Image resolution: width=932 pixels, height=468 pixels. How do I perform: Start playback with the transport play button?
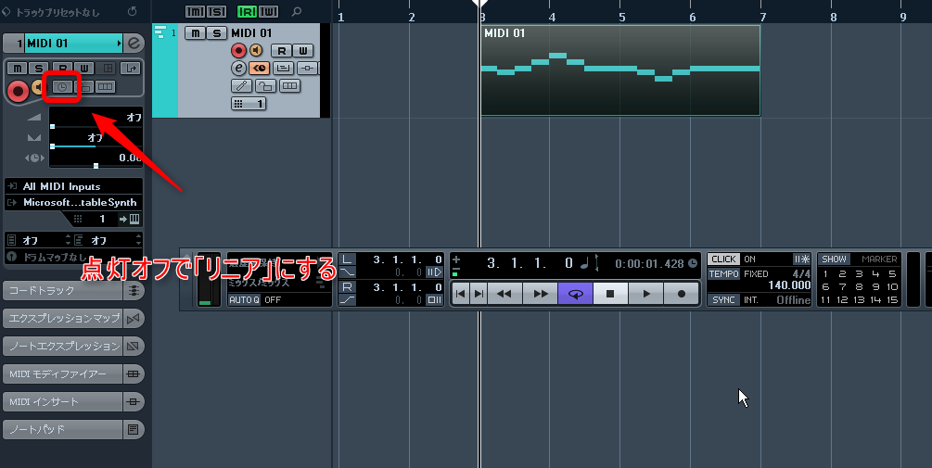pos(646,294)
